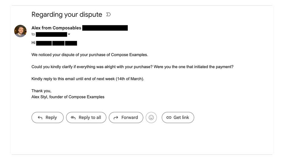Add an emoji reaction to the email
This screenshot has height=160, width=284.
(x=151, y=117)
